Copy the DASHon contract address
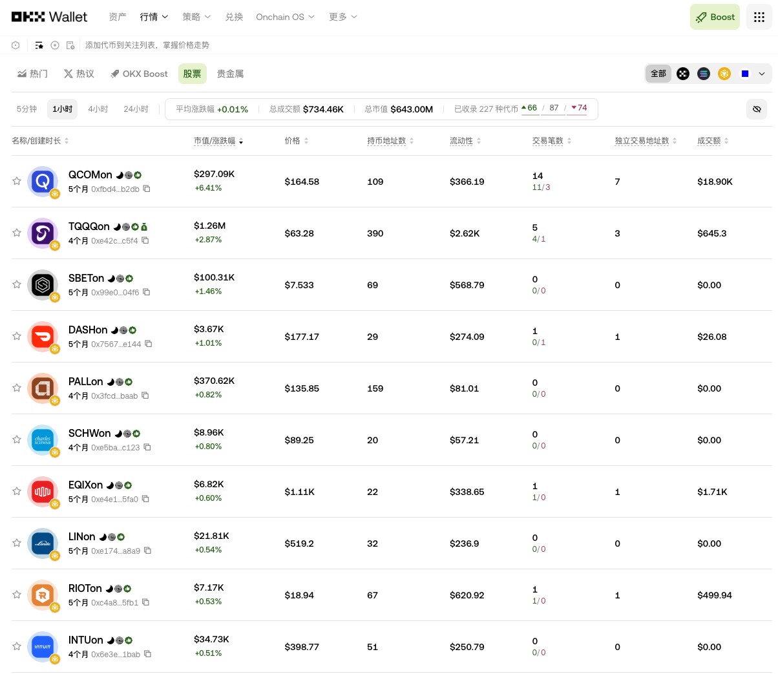Image resolution: width=778 pixels, height=674 pixels. (x=148, y=344)
